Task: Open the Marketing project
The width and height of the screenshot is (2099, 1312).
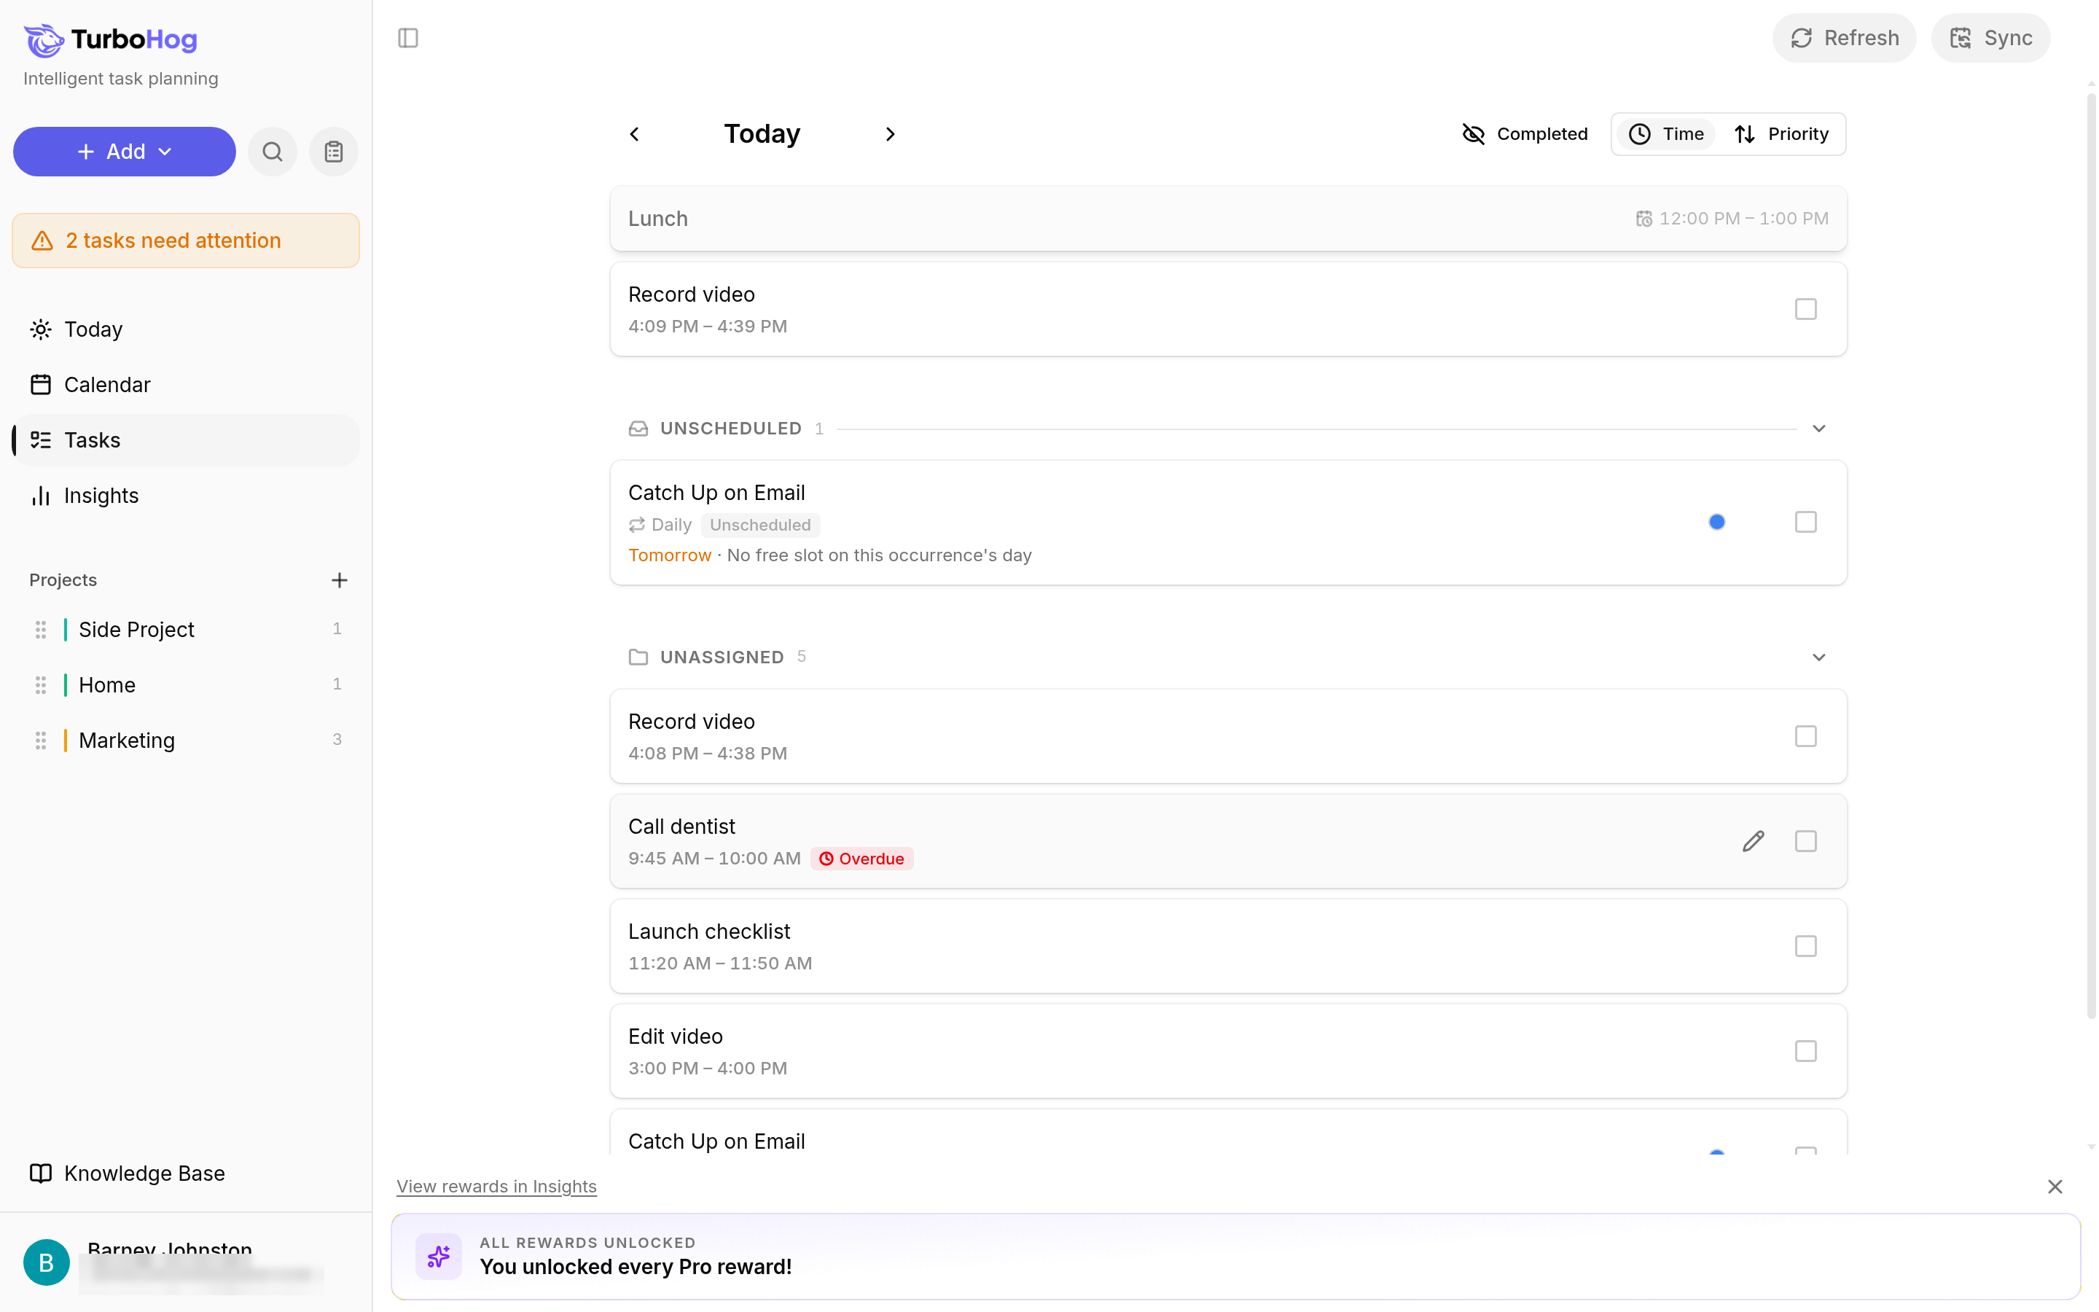Action: pyautogui.click(x=186, y=740)
